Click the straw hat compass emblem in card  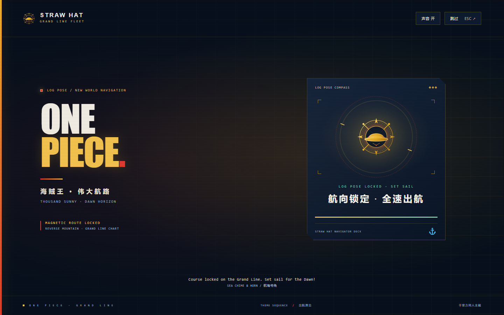click(x=376, y=137)
